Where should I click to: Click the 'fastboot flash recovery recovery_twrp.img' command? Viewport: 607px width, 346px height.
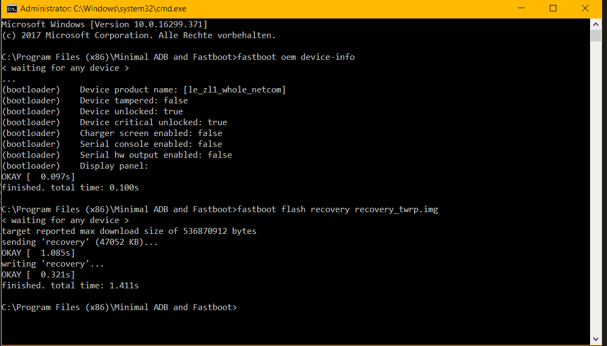(338, 209)
